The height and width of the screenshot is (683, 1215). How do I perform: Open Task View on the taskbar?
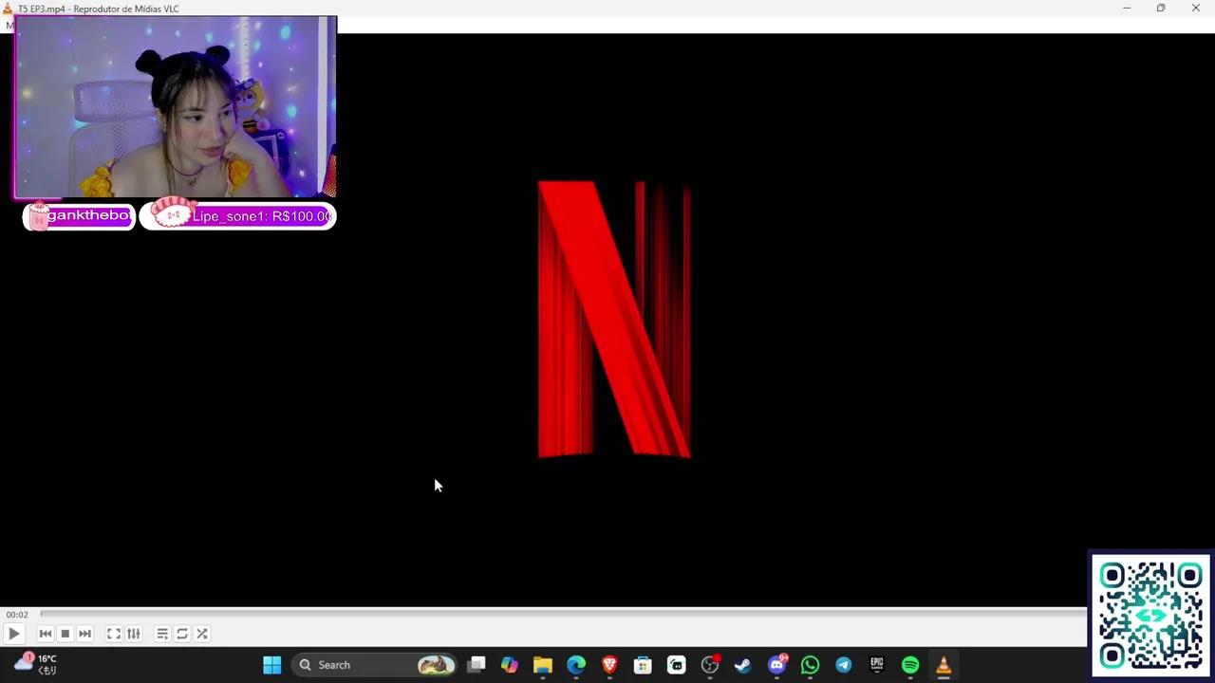click(x=477, y=665)
